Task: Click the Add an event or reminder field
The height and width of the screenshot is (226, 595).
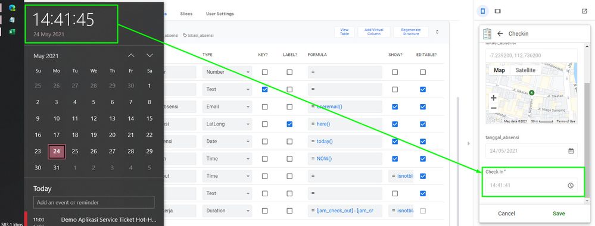Action: [94, 202]
